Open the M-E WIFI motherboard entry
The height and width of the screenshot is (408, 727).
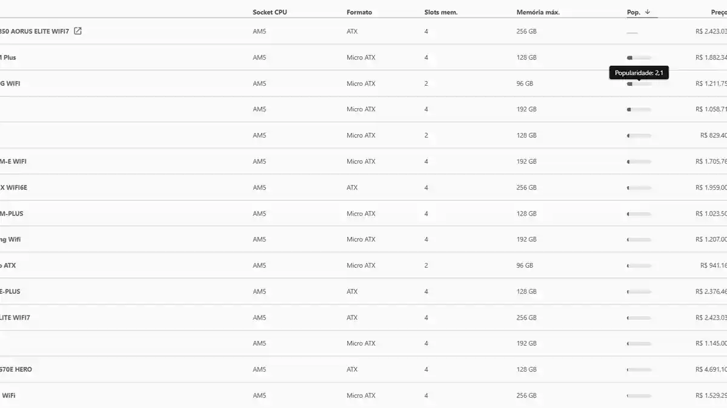coord(13,161)
